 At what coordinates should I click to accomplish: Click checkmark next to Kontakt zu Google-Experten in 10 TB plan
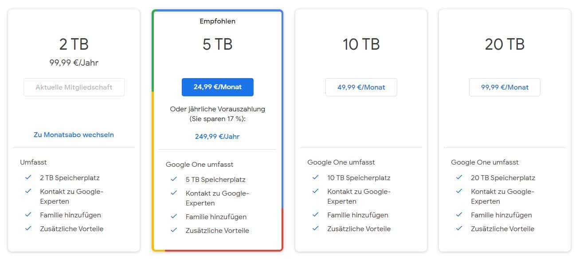316,191
